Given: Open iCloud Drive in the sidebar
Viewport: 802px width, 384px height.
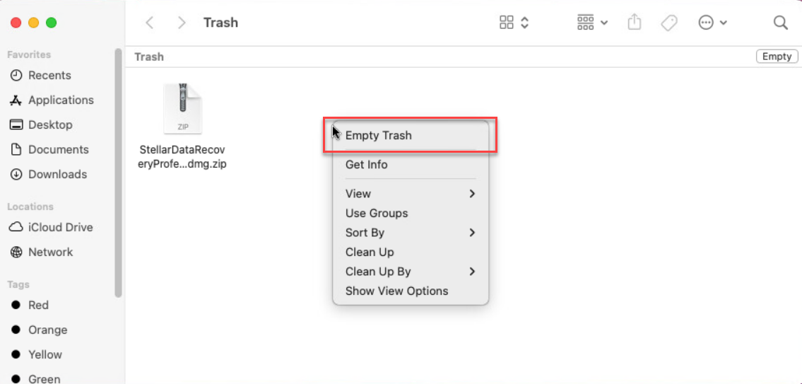Looking at the screenshot, I should (60, 227).
